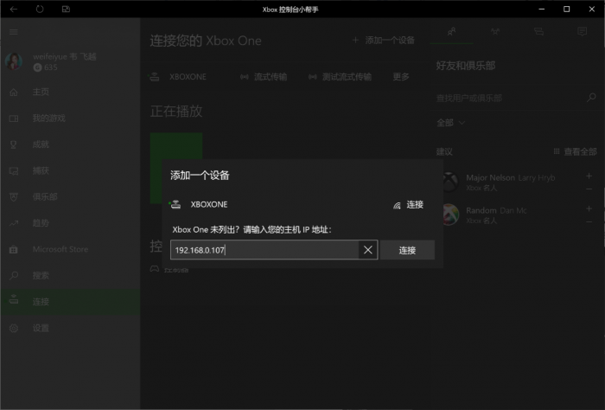Dismiss Random Dan Mc suggestion with minus icon
This screenshot has width=605, height=410.
[x=589, y=222]
